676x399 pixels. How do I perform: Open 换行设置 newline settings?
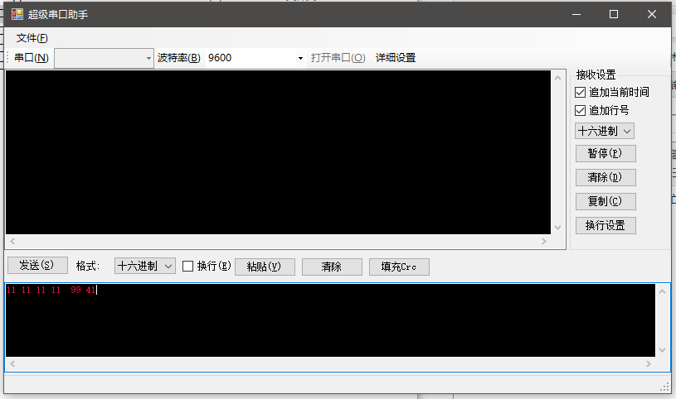[605, 225]
